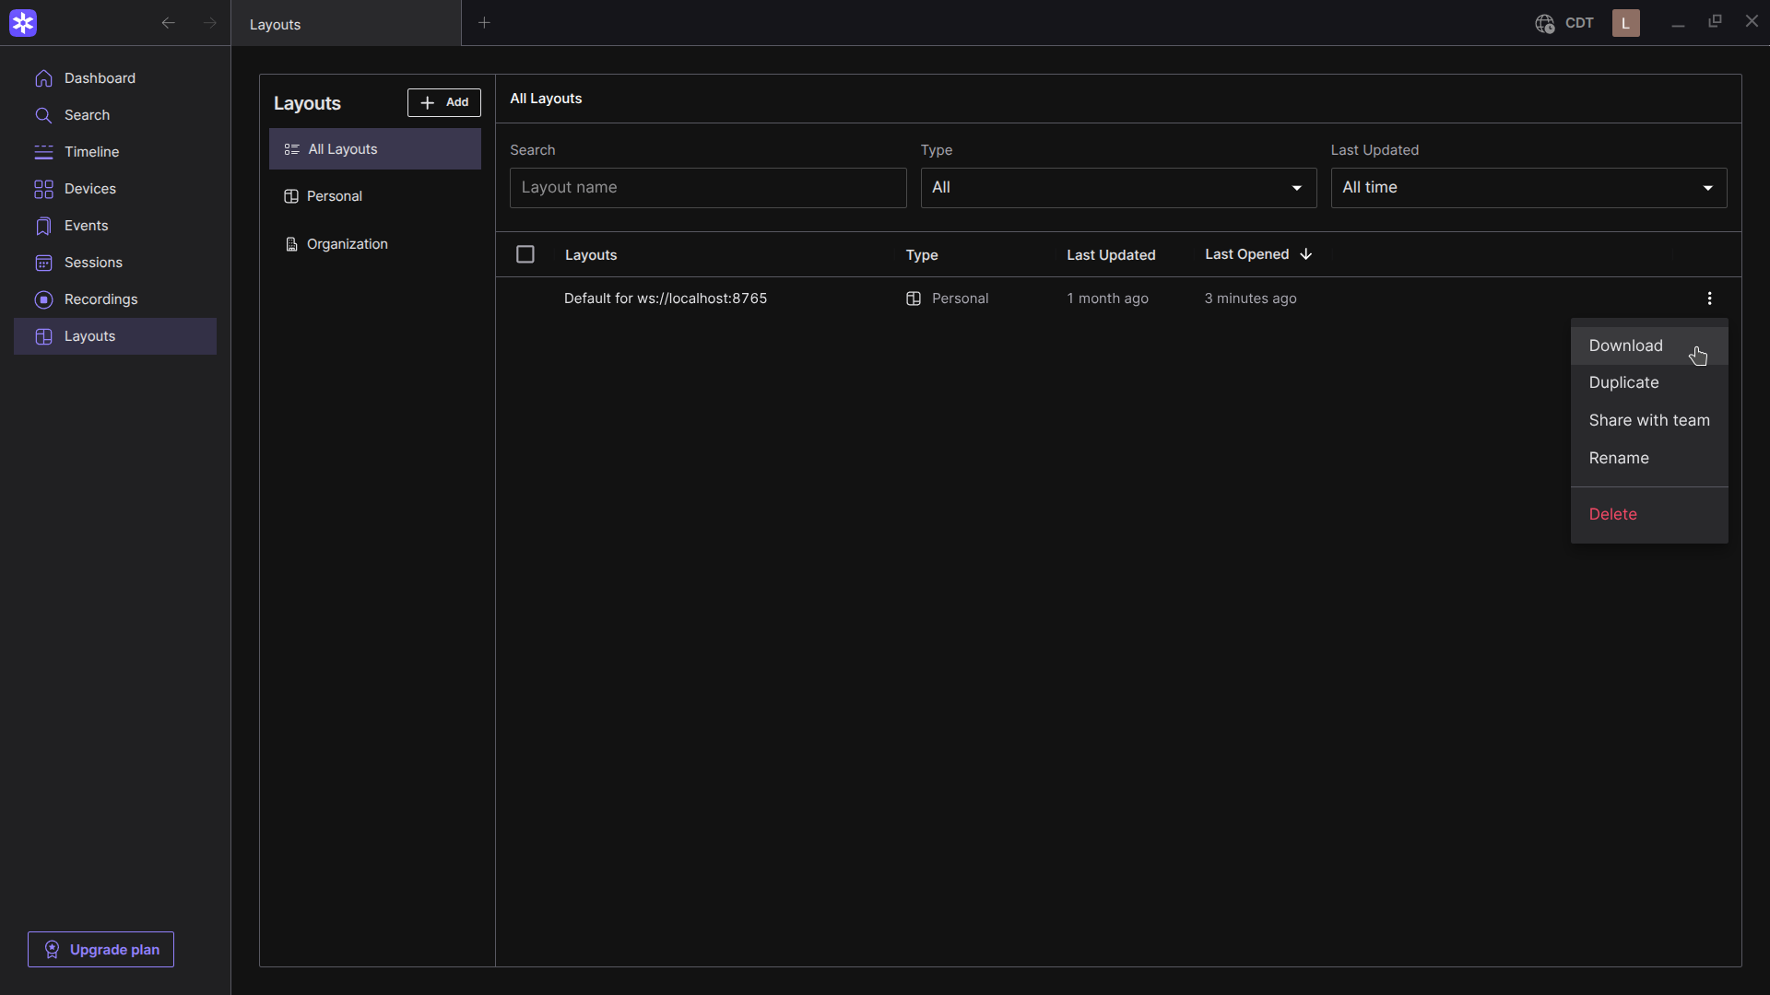This screenshot has height=995, width=1770.
Task: Toggle the select-all layouts checkbox
Action: coord(525,254)
